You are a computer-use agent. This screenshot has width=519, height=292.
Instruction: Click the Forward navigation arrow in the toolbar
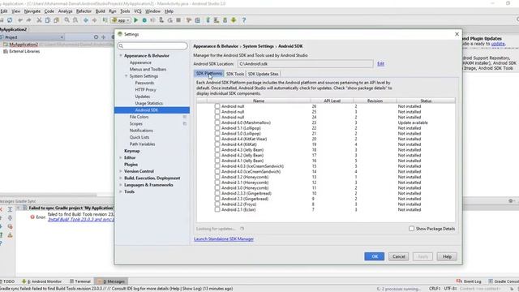94,20
